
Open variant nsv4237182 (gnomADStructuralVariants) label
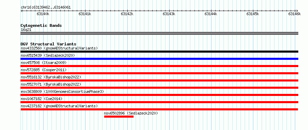[x=59, y=106]
